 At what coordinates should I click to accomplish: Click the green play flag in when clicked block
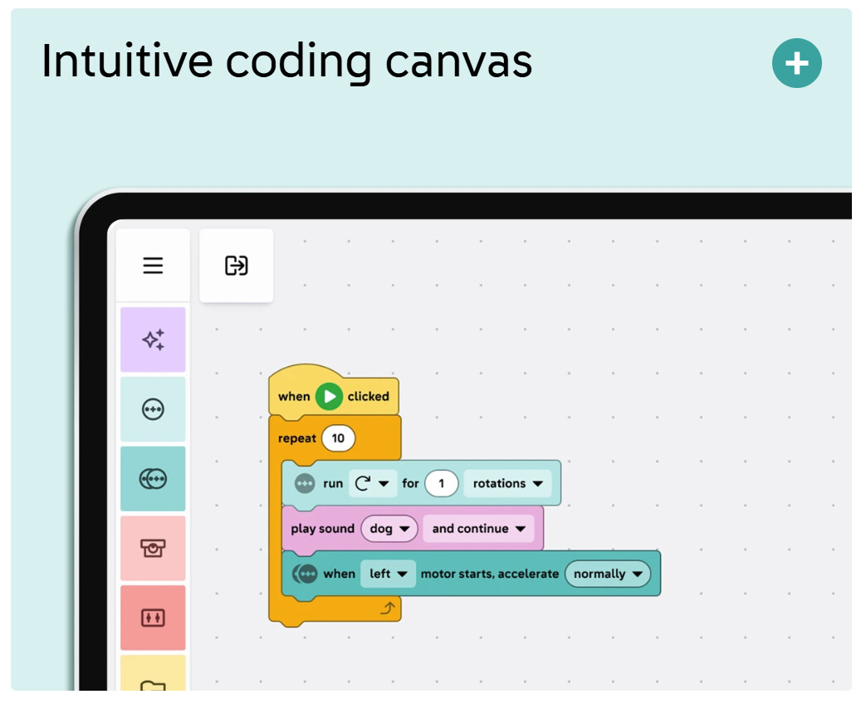coord(330,397)
